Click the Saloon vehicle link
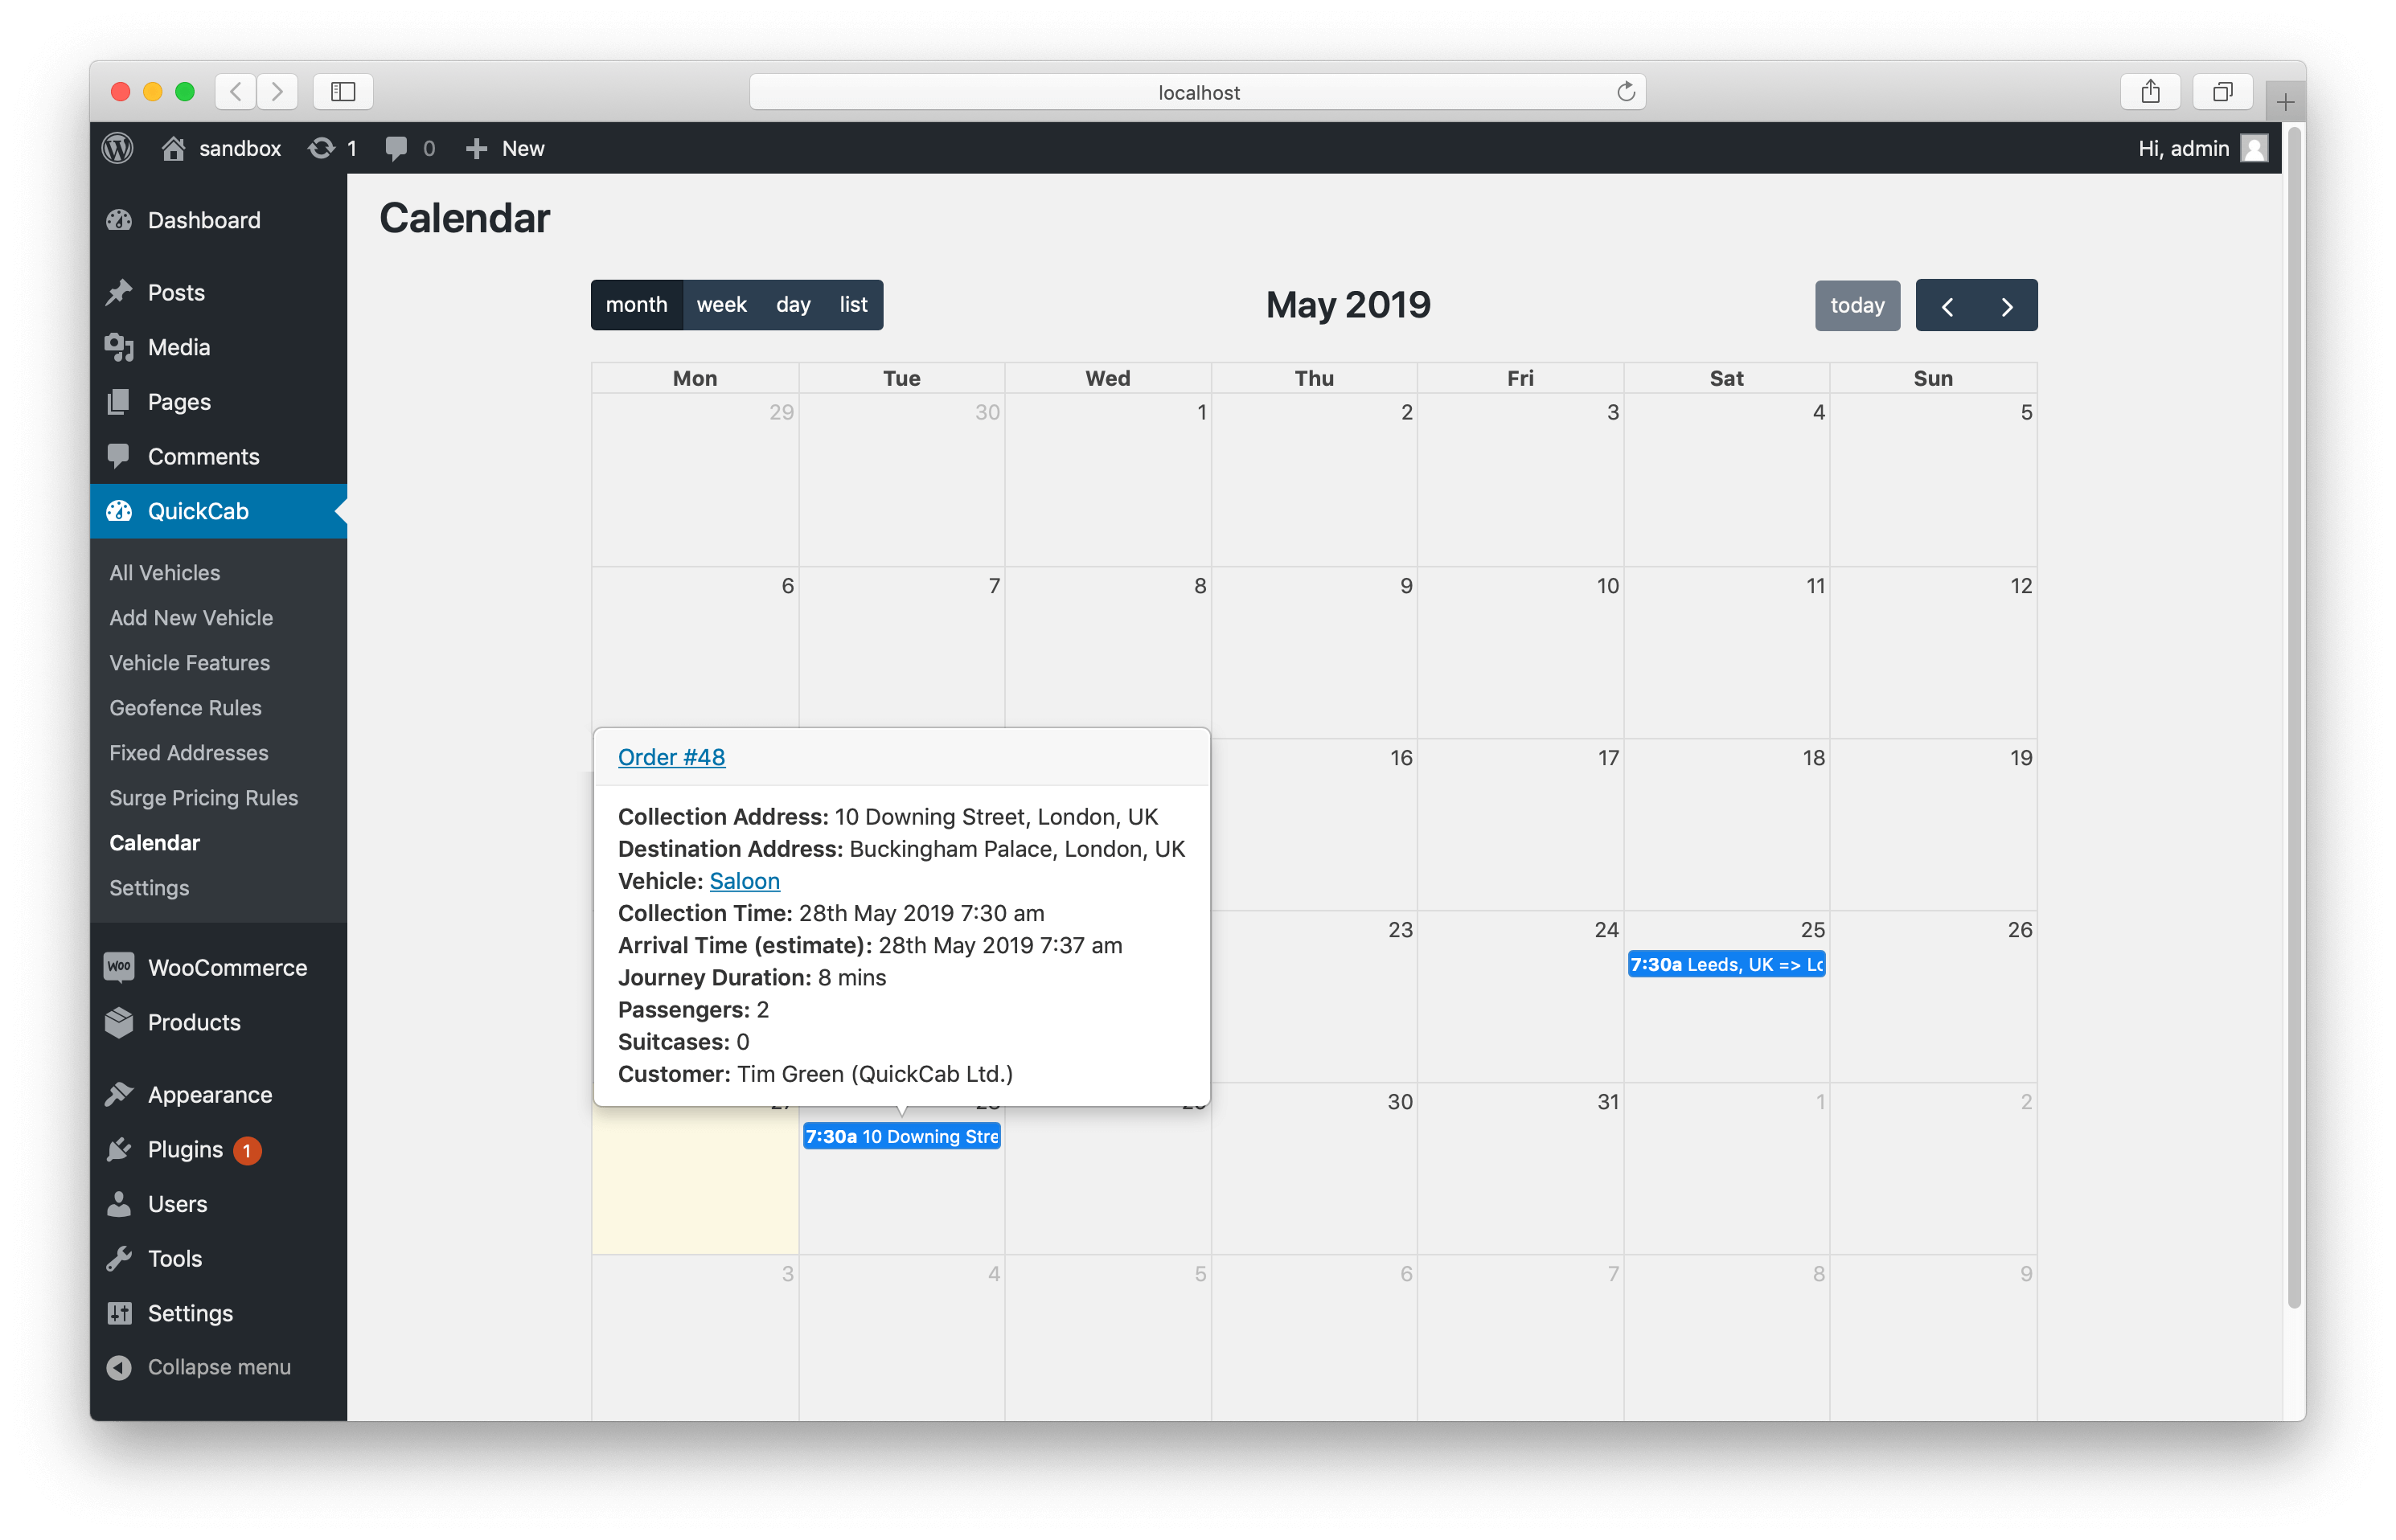 click(742, 880)
